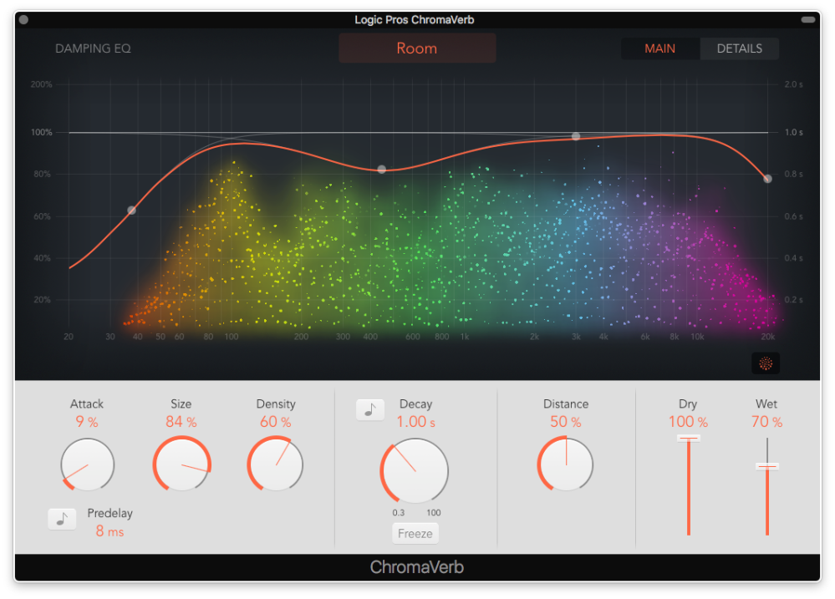Click the Distance knob

coord(566,464)
